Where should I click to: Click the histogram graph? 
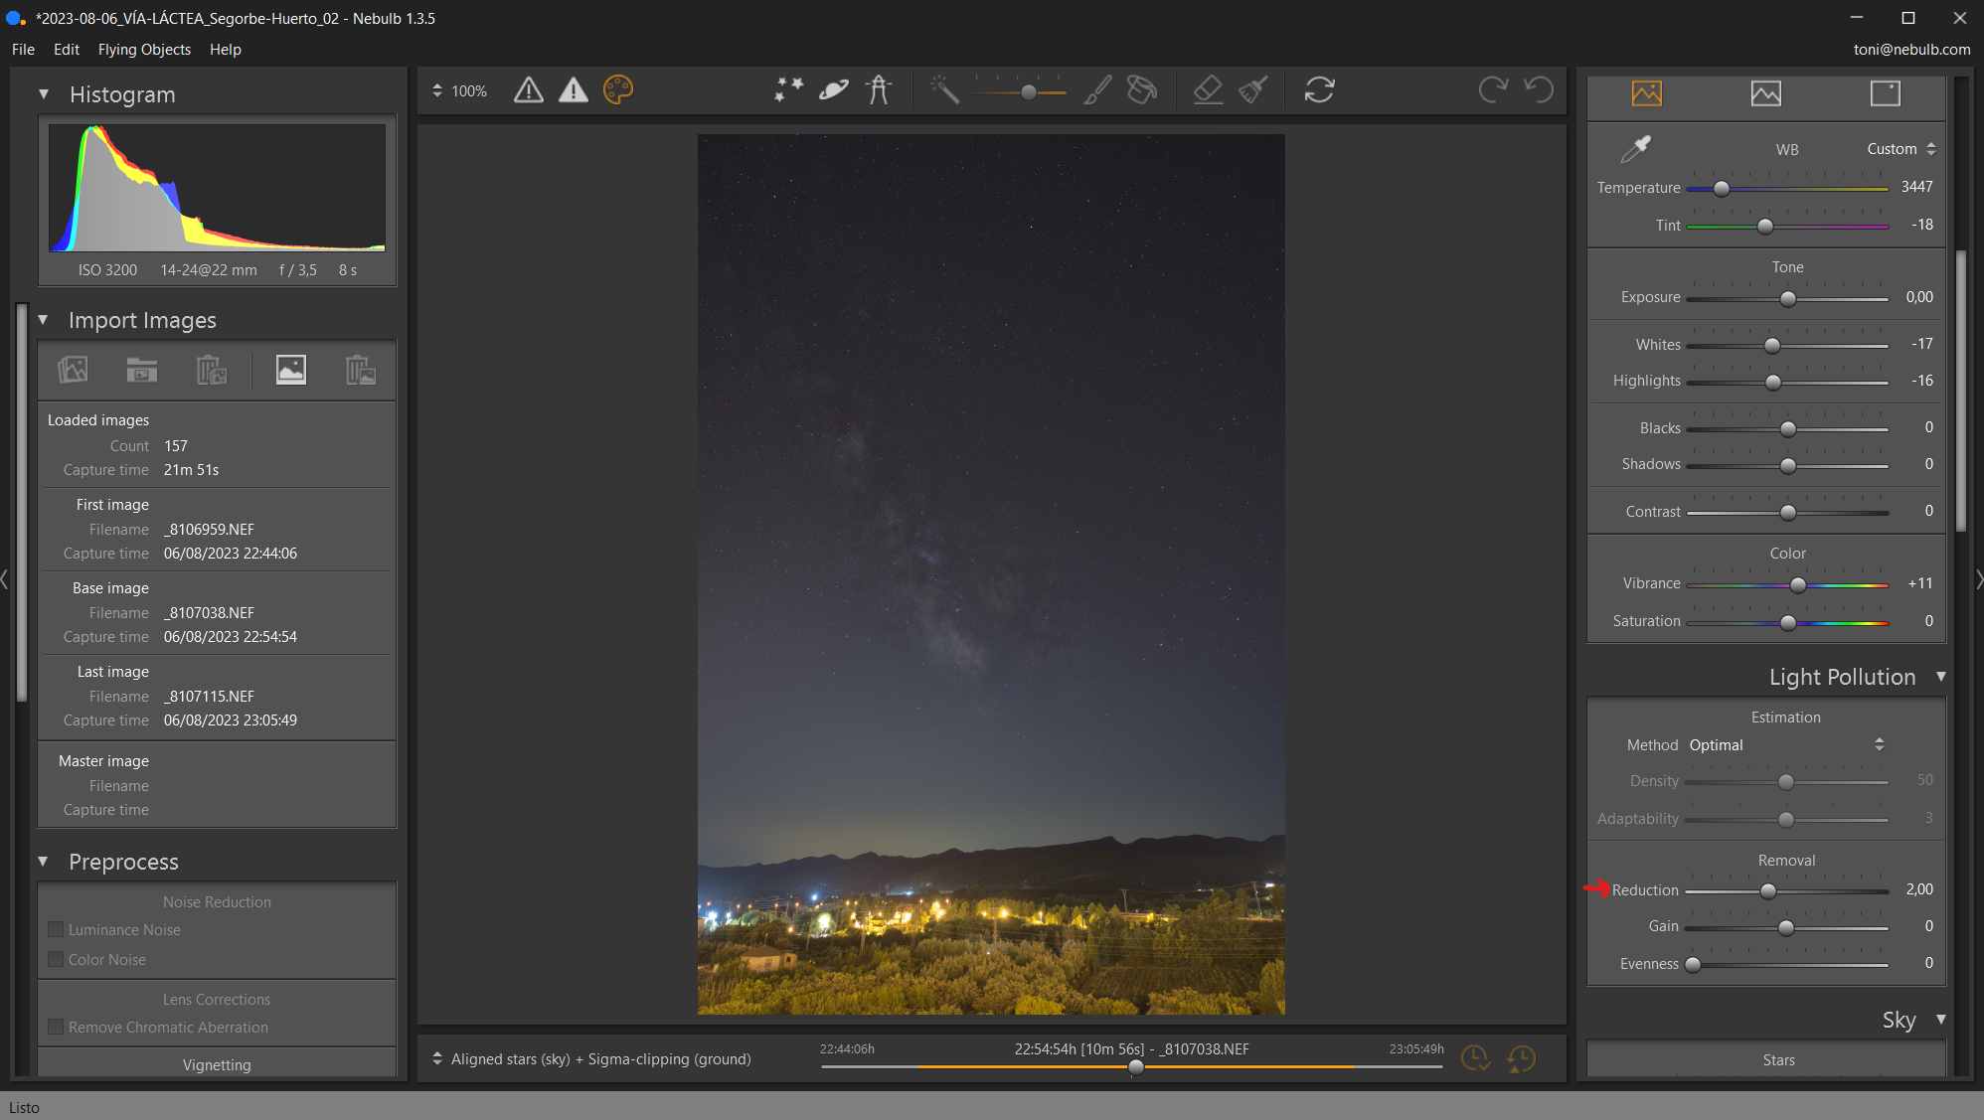[218, 188]
